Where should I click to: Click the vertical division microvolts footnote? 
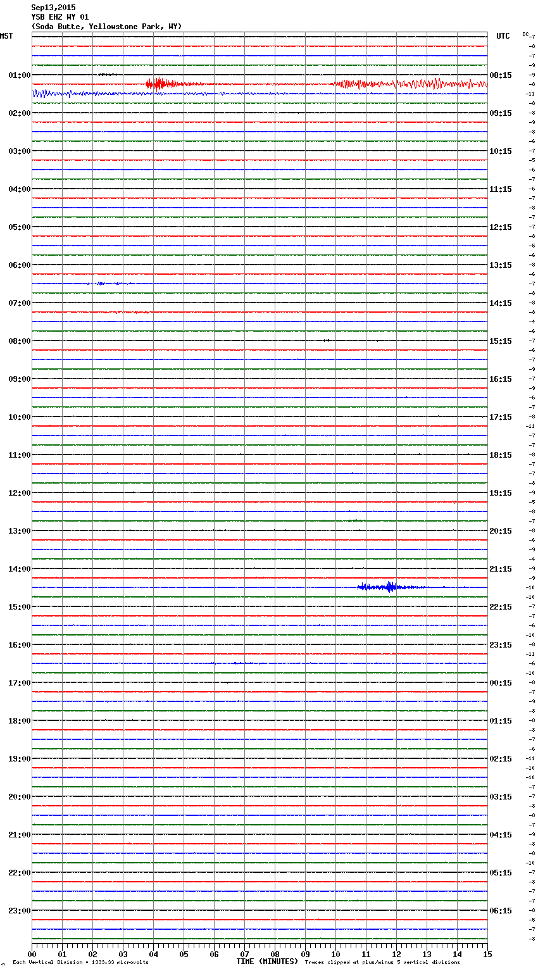[x=80, y=963]
